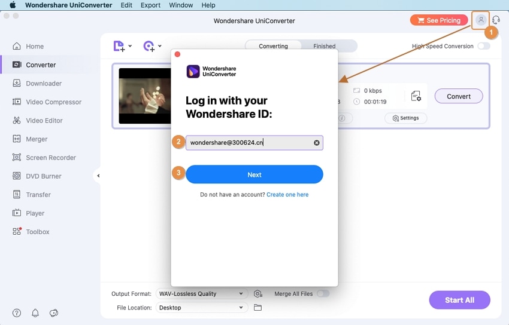Viewport: 509px width, 325px height.
Task: Open the Edit menu
Action: click(x=126, y=5)
